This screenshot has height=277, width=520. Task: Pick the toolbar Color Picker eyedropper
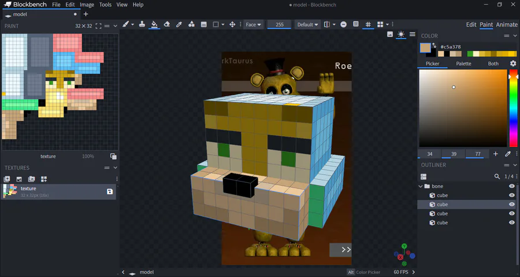tap(179, 24)
